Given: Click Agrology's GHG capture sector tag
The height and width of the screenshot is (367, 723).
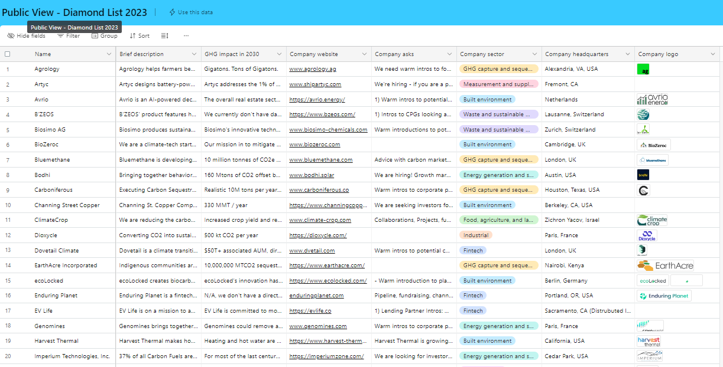Looking at the screenshot, I should tap(499, 69).
